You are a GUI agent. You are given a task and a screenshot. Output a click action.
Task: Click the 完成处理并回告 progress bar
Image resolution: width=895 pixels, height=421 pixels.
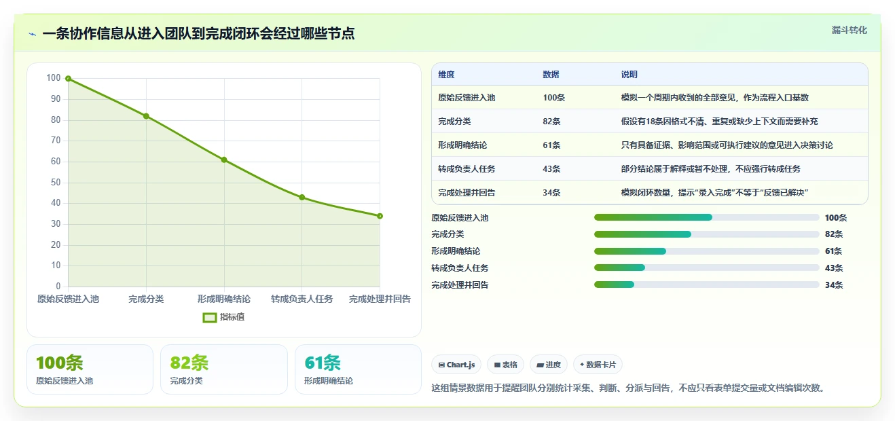(x=706, y=285)
